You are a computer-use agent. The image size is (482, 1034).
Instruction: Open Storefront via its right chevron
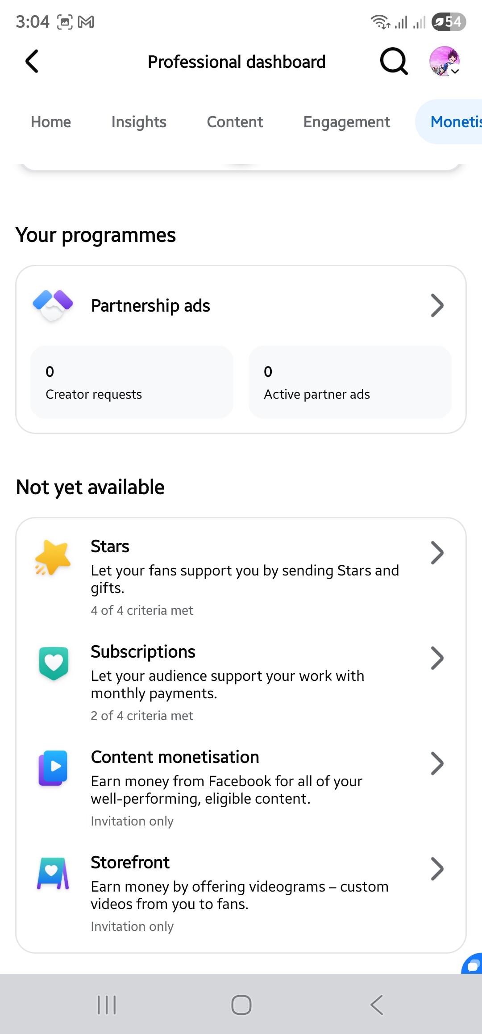(x=437, y=869)
